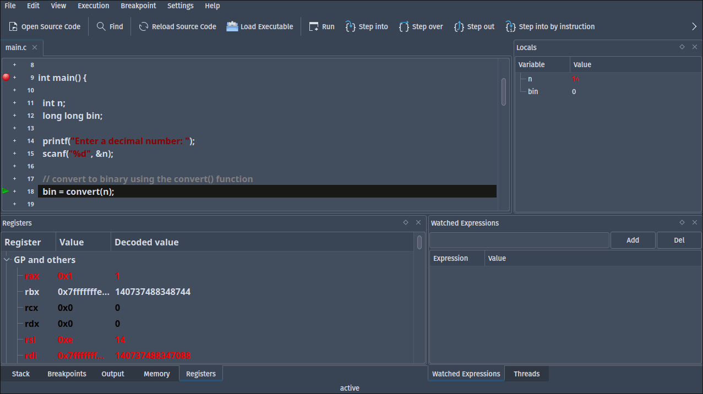Switch to the Output tab
703x394 pixels.
coord(113,374)
